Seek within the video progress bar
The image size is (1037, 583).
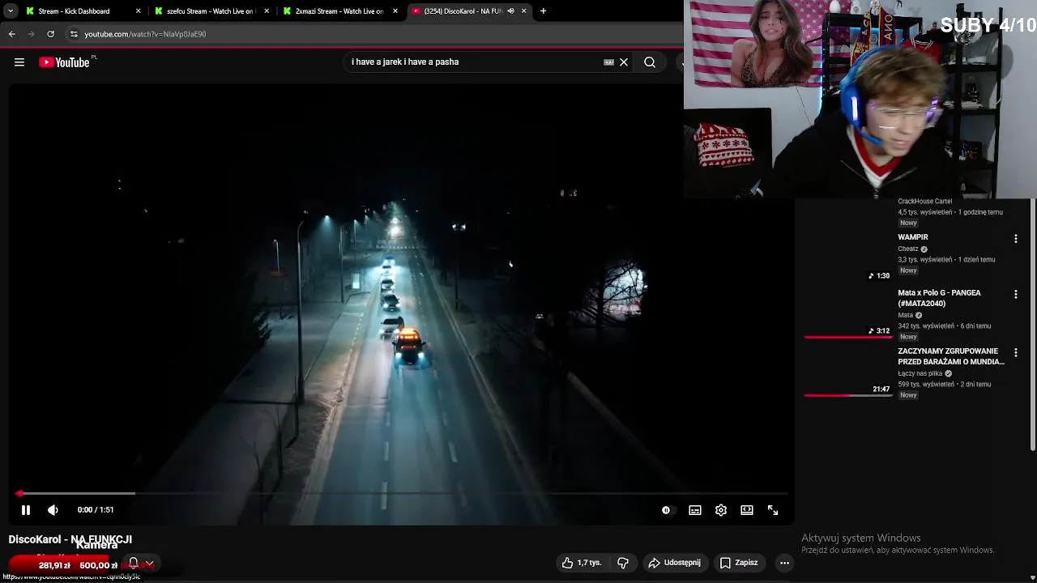coord(402,493)
